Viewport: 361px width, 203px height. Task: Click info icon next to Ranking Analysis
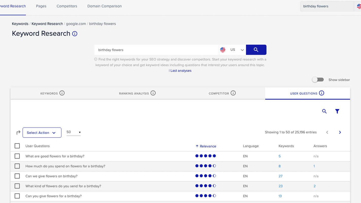click(x=153, y=93)
